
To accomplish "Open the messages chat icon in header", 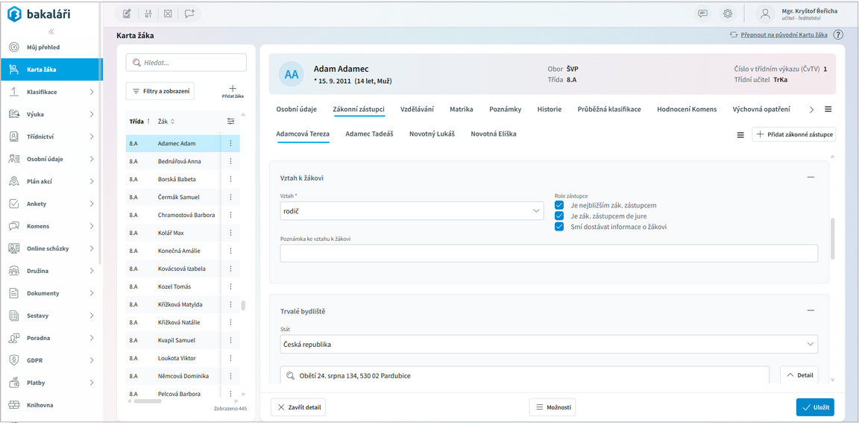I will pyautogui.click(x=702, y=13).
